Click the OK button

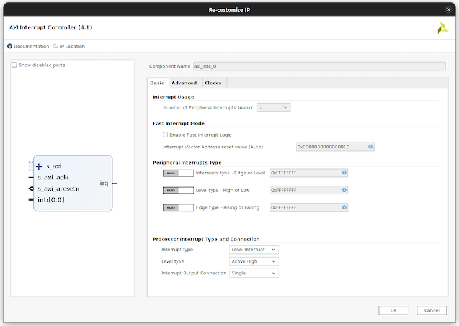pyautogui.click(x=393, y=310)
